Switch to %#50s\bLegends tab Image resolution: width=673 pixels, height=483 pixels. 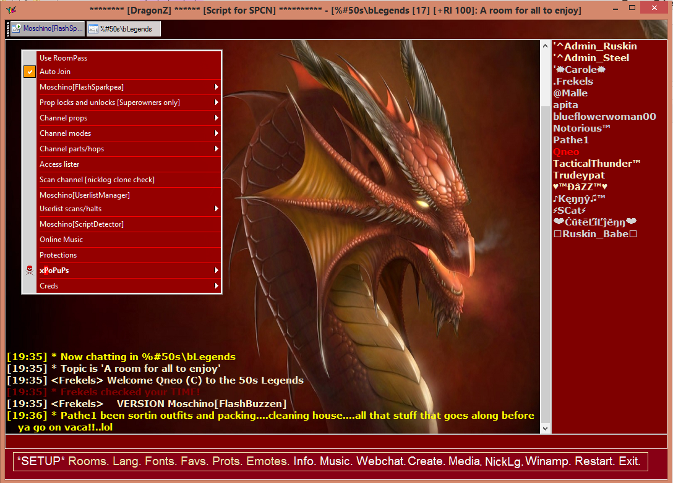point(124,28)
